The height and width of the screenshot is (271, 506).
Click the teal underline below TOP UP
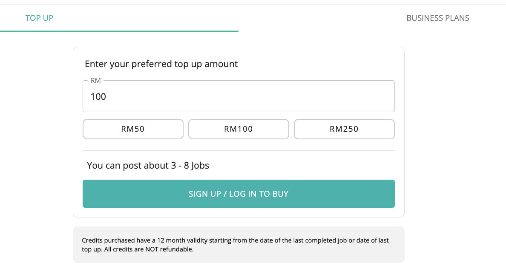[119, 31]
